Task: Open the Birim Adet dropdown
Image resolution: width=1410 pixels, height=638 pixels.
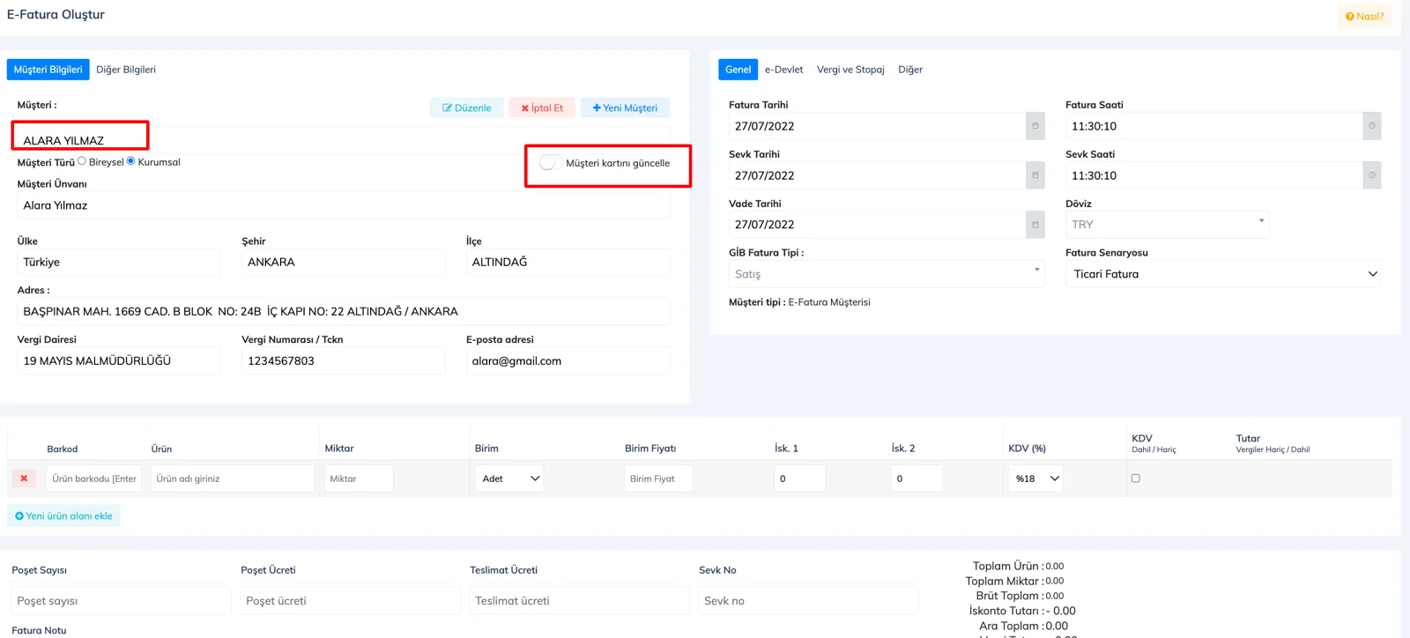Action: 509,478
